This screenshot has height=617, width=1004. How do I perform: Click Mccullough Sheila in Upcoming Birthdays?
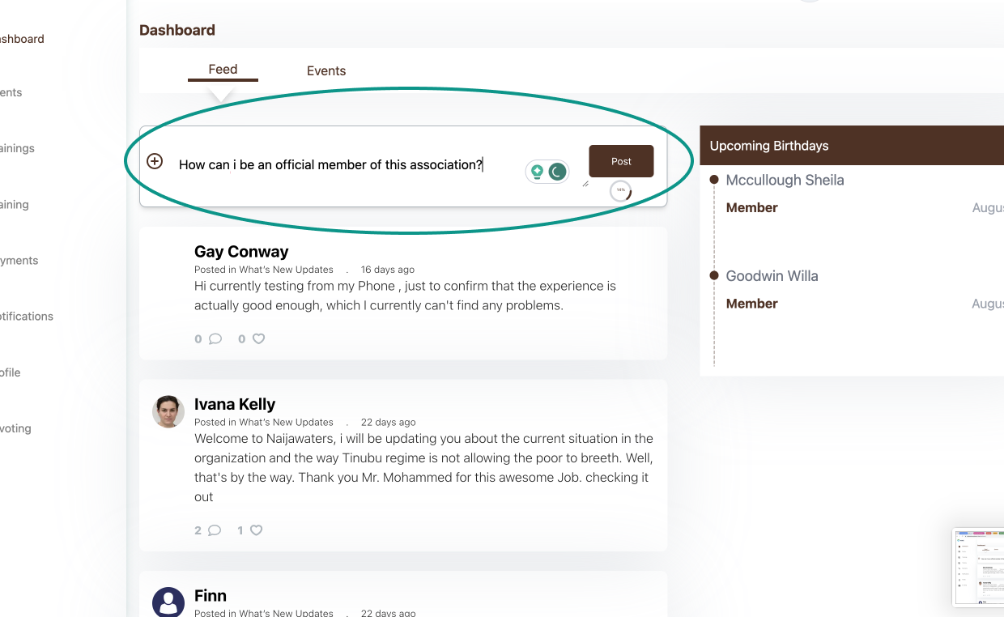(785, 180)
